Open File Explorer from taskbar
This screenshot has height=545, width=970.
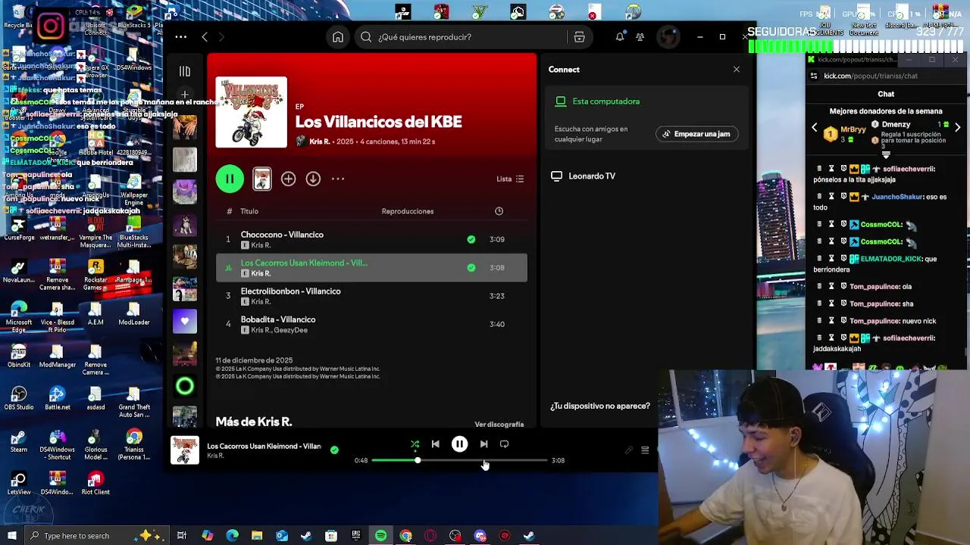pyautogui.click(x=257, y=536)
